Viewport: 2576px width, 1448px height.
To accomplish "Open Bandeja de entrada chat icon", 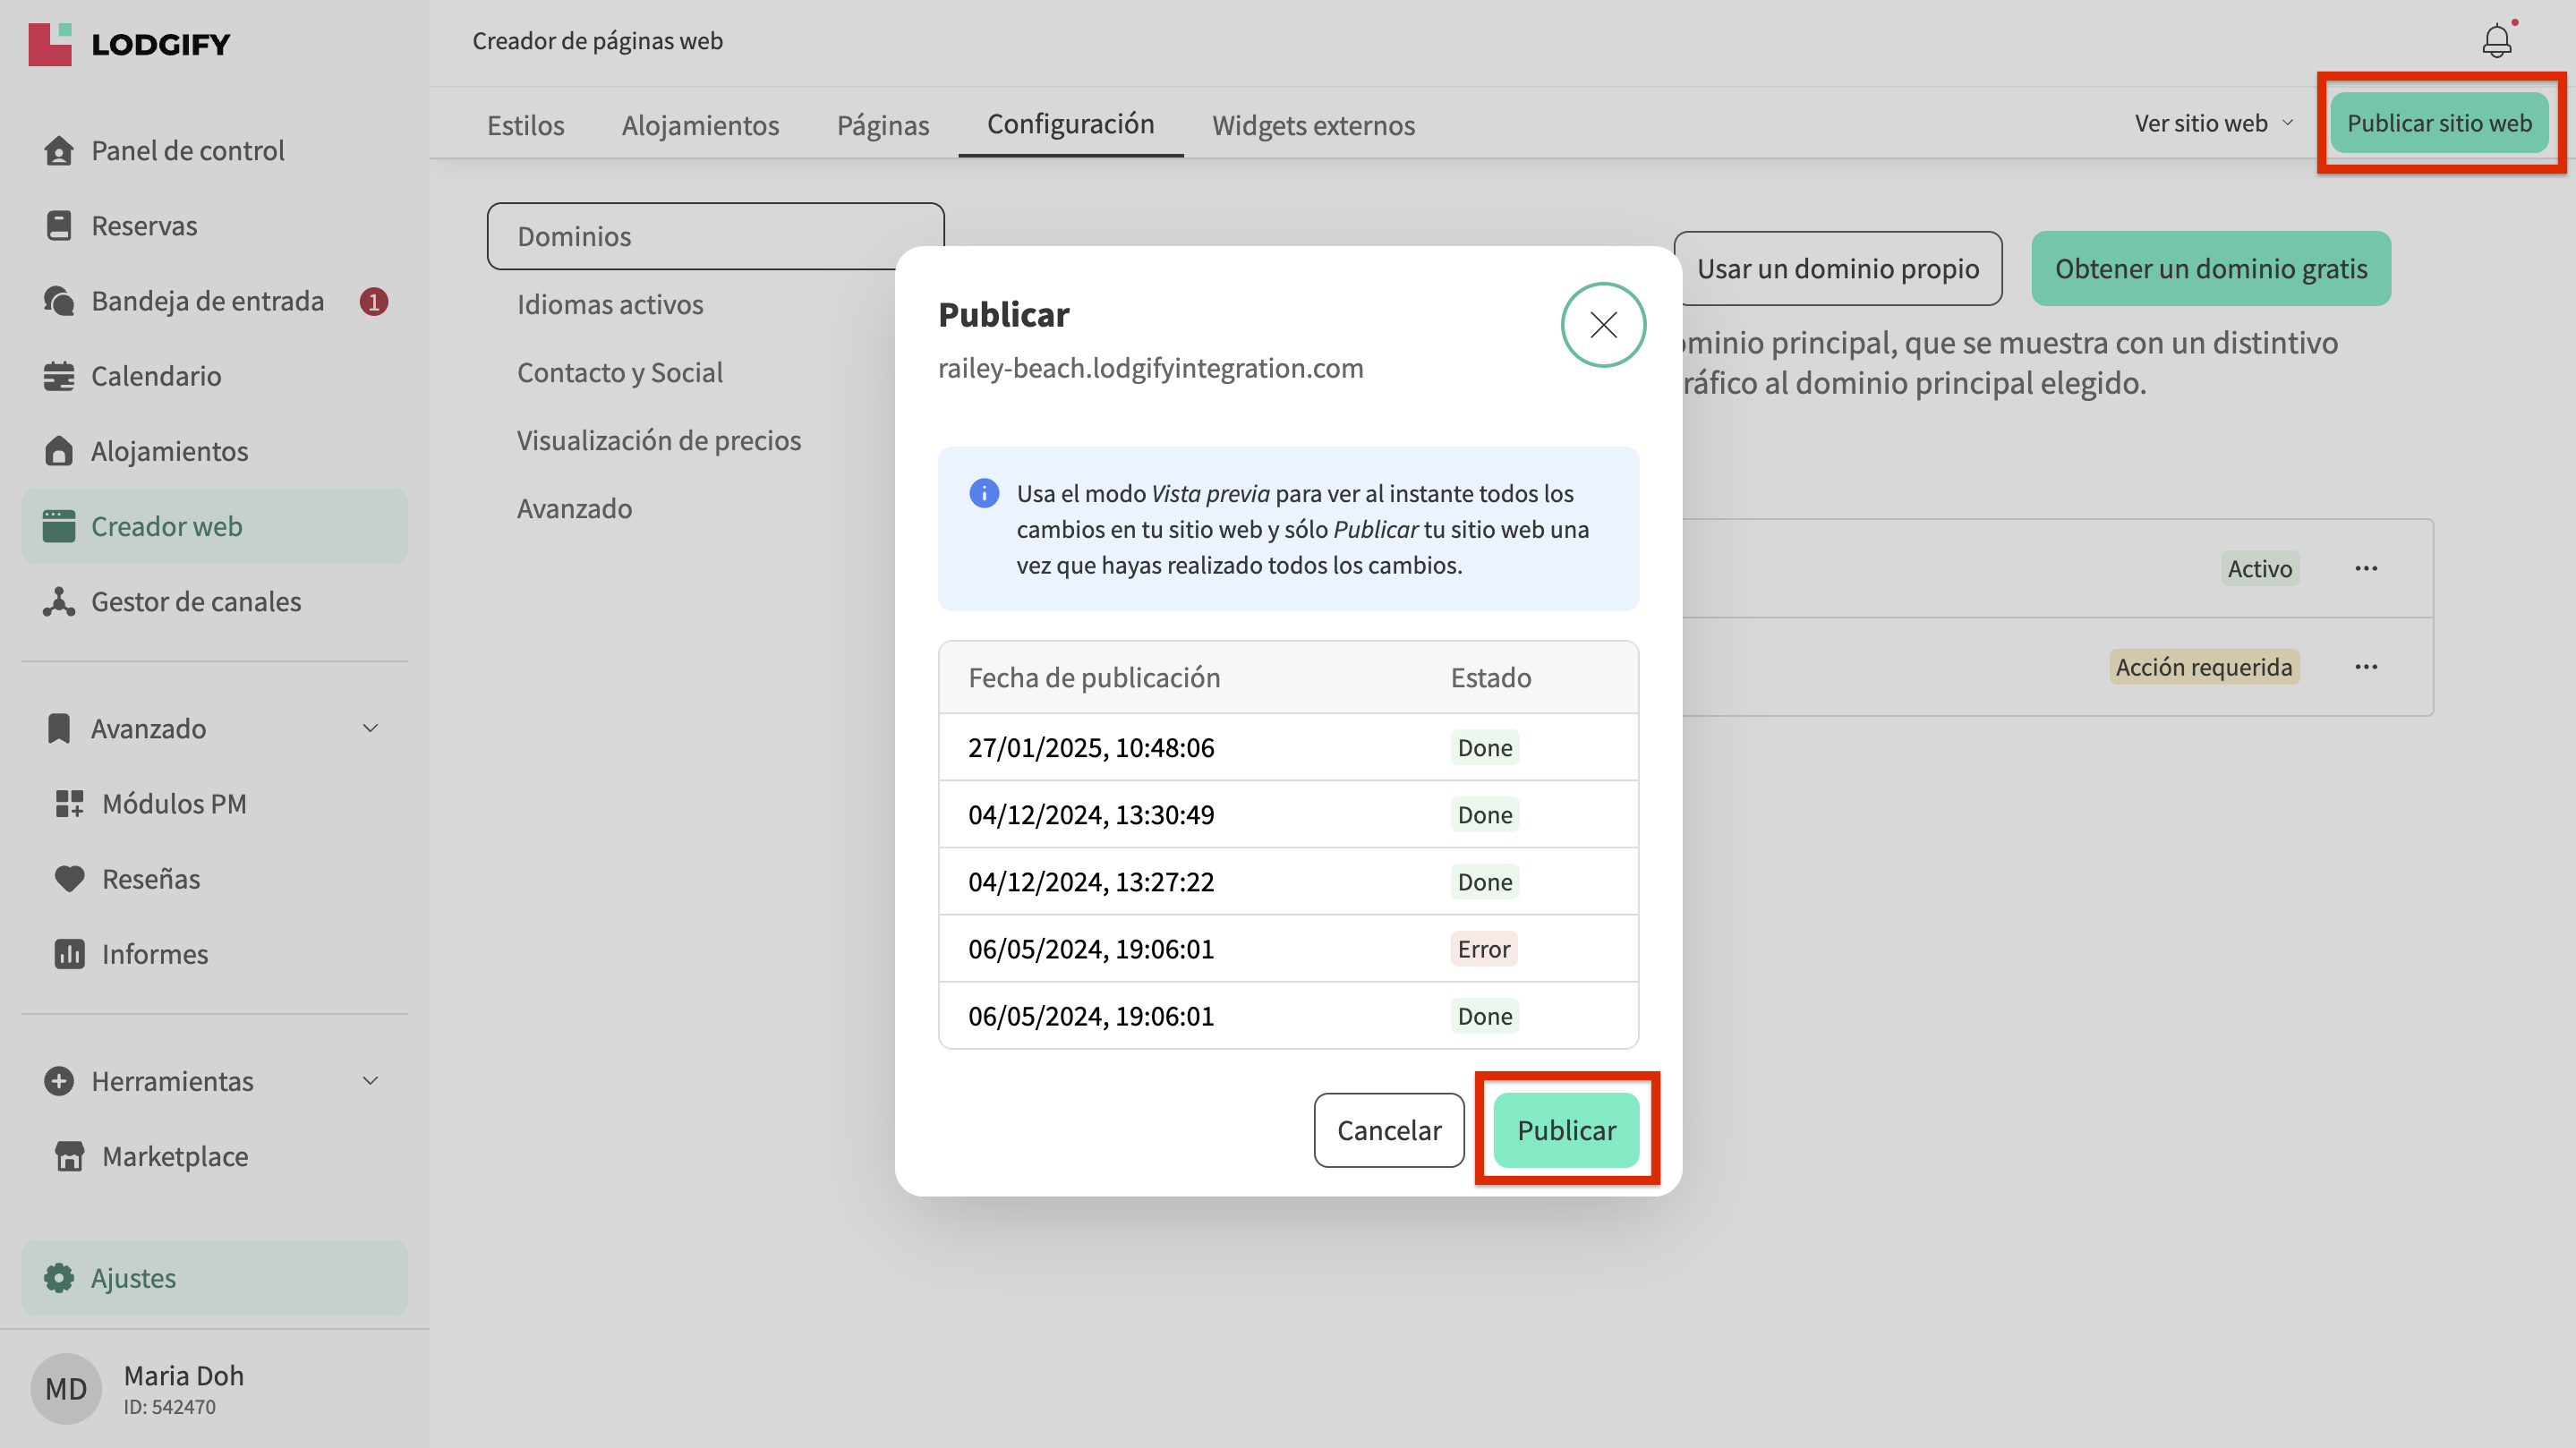I will (59, 301).
